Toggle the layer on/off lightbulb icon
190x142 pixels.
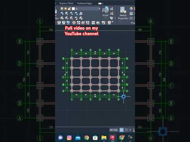(62, 9)
